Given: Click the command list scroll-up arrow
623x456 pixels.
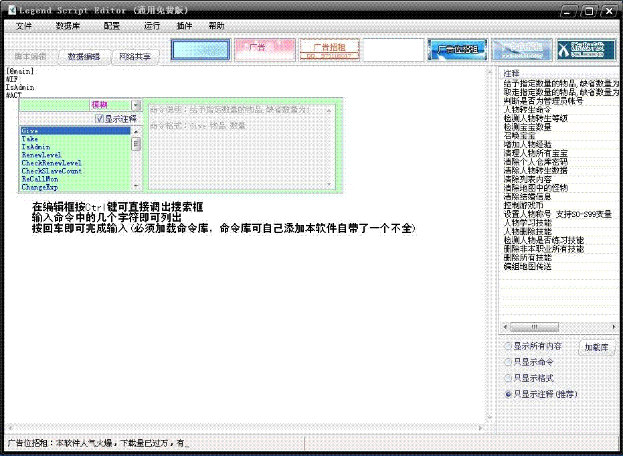Looking at the screenshot, I should (137, 131).
